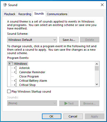The height and width of the screenshot is (122, 107).
Task: Open the Sound Scheme dropdown
Action: [32, 40]
